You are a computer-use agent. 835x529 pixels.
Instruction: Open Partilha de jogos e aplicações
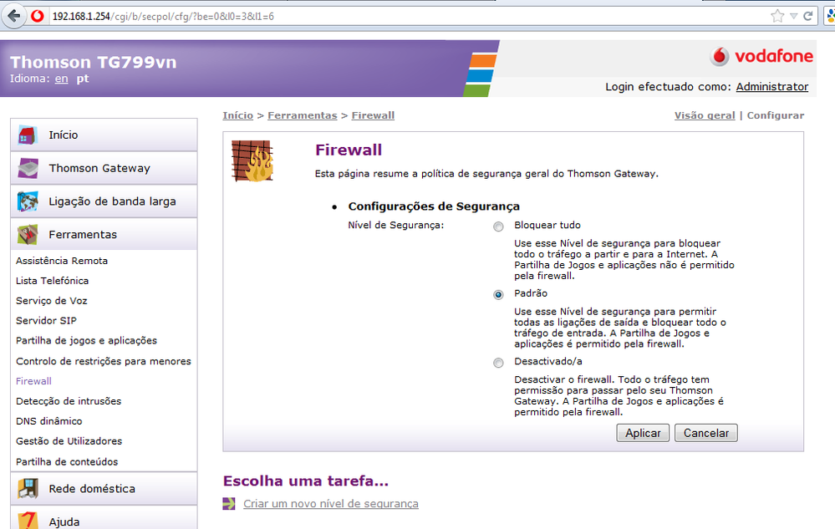[86, 340]
